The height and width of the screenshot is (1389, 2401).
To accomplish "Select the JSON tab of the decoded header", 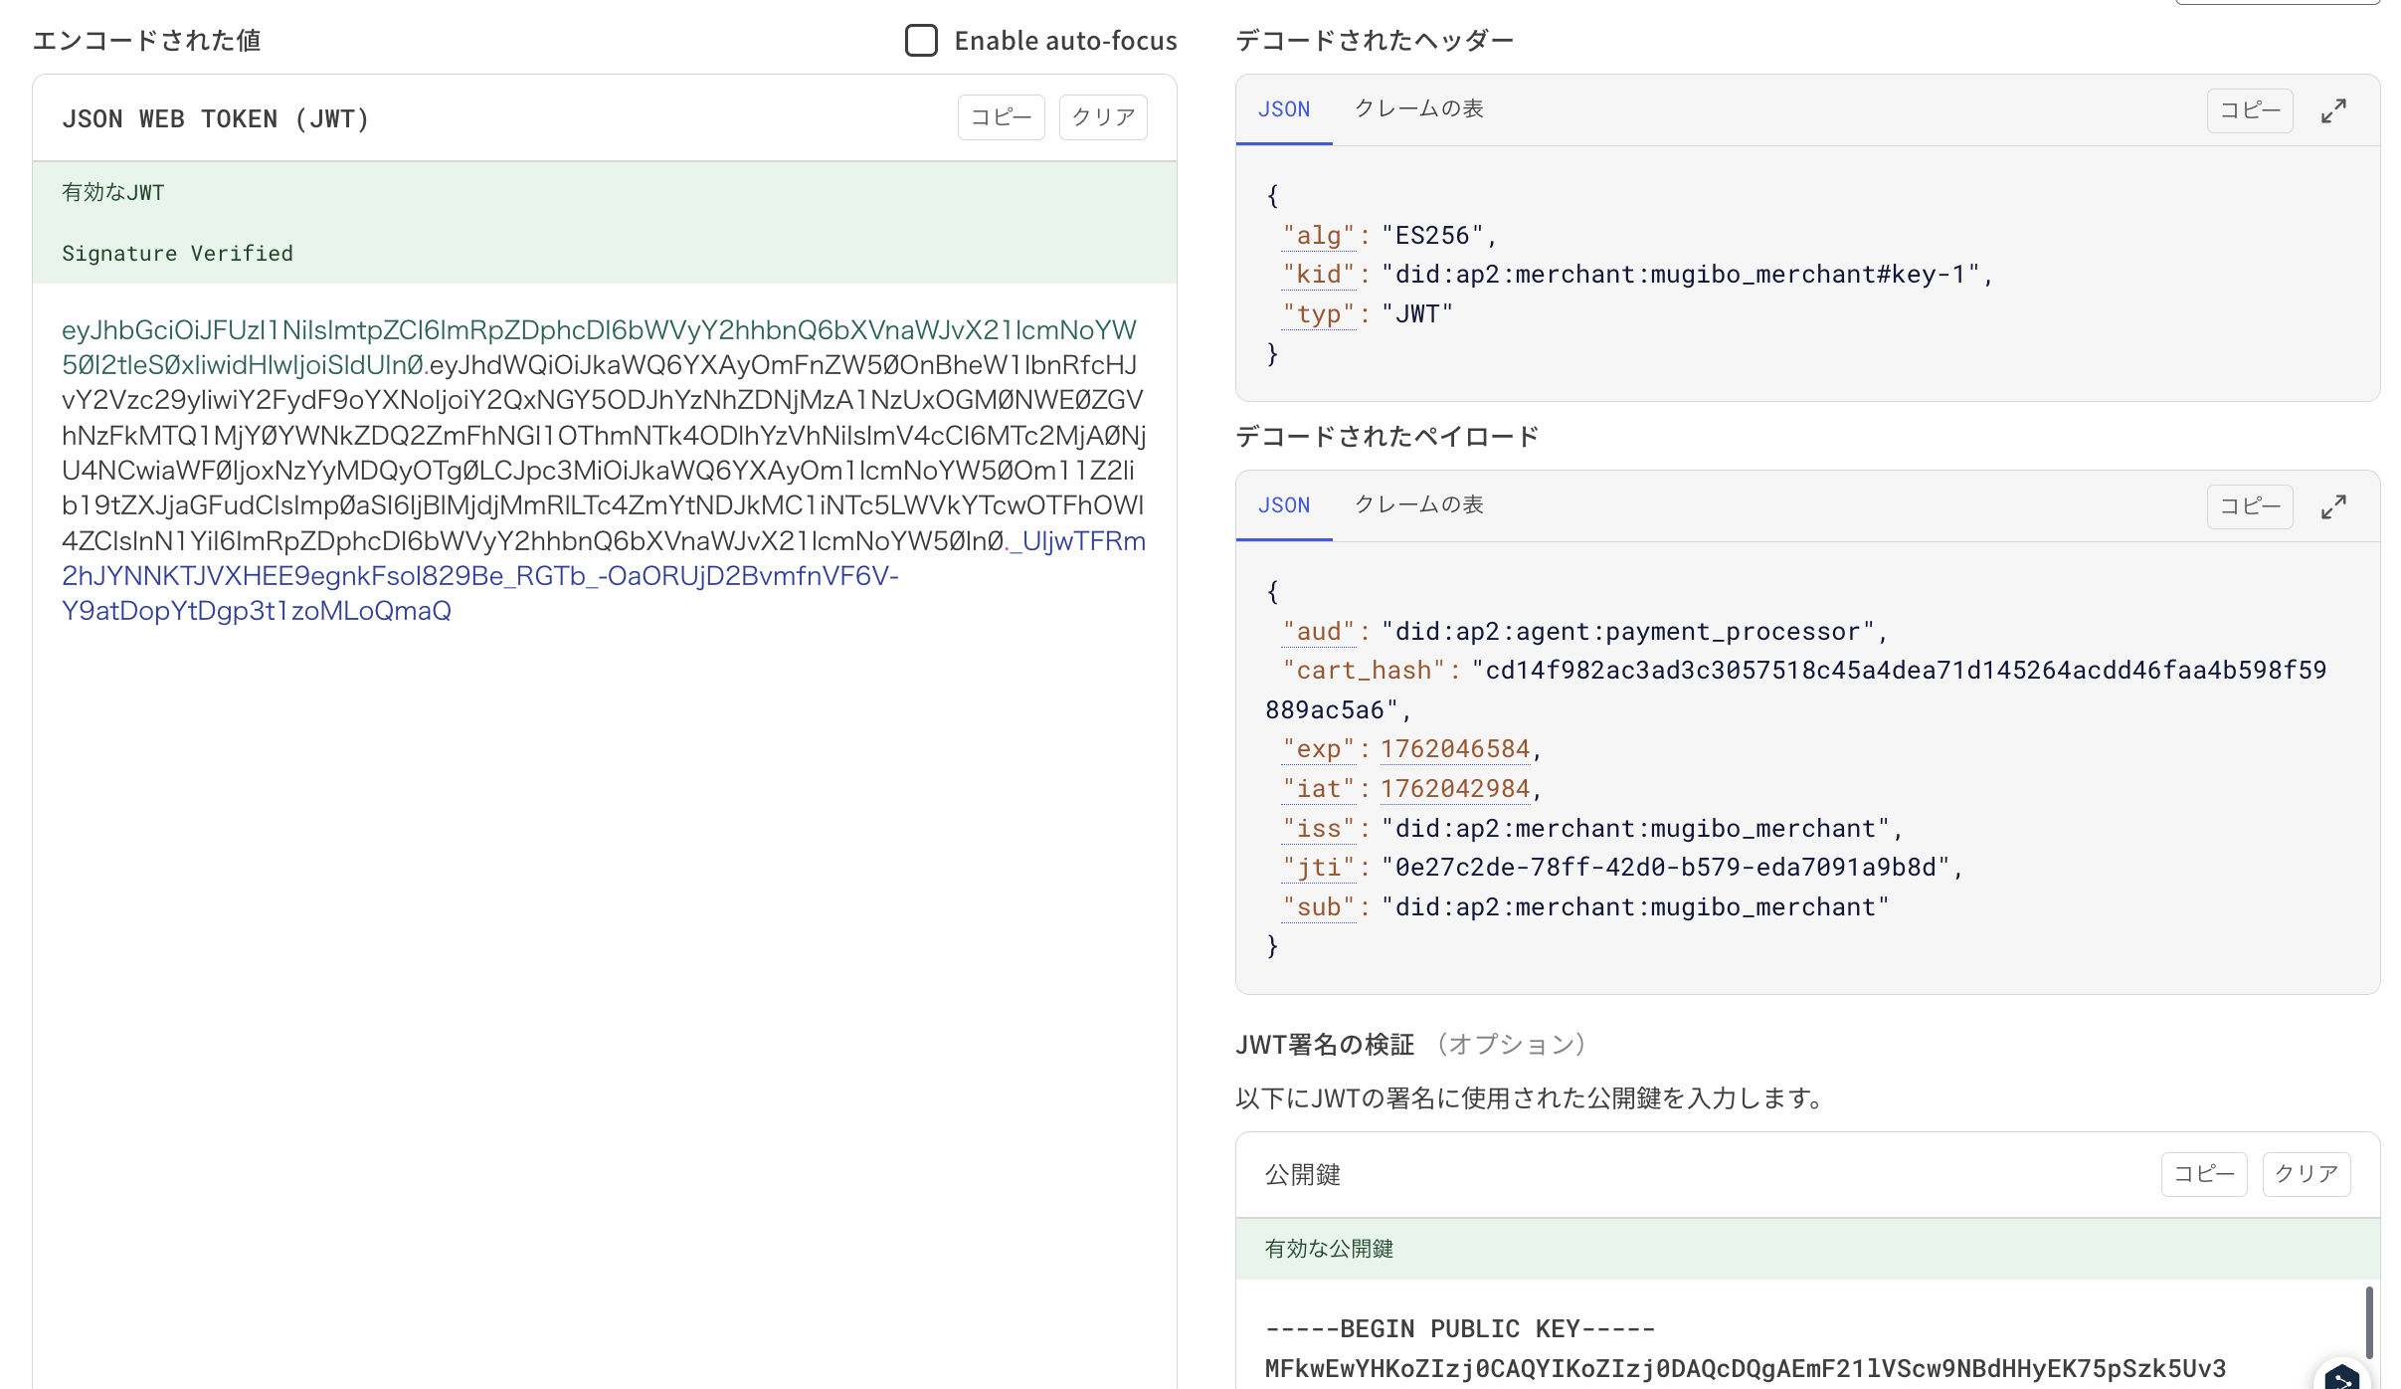I will click(1283, 109).
